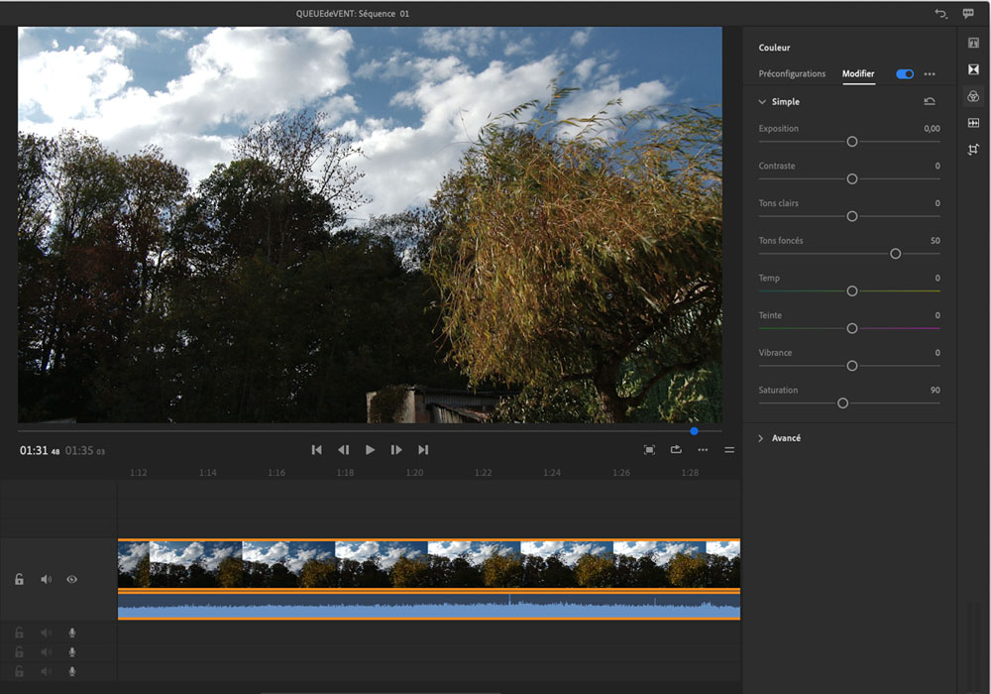991x694 pixels.
Task: Open the Speed panel icon
Action: (x=973, y=123)
